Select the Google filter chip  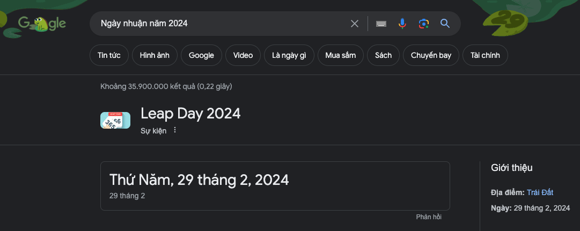(x=201, y=55)
